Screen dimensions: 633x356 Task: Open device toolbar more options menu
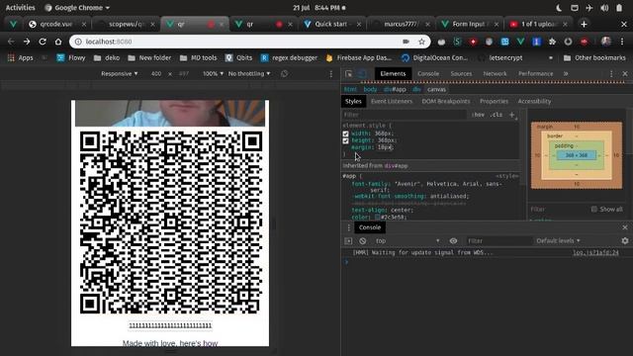[x=331, y=74]
